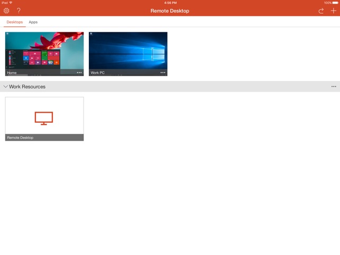340x255 pixels.
Task: Open more options for Home desktop
Action: pyautogui.click(x=79, y=72)
